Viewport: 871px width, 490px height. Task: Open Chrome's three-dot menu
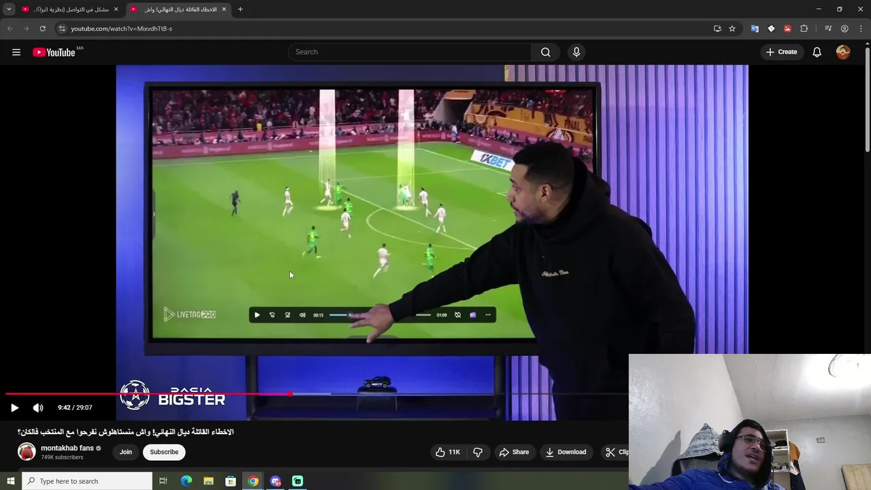(x=861, y=29)
